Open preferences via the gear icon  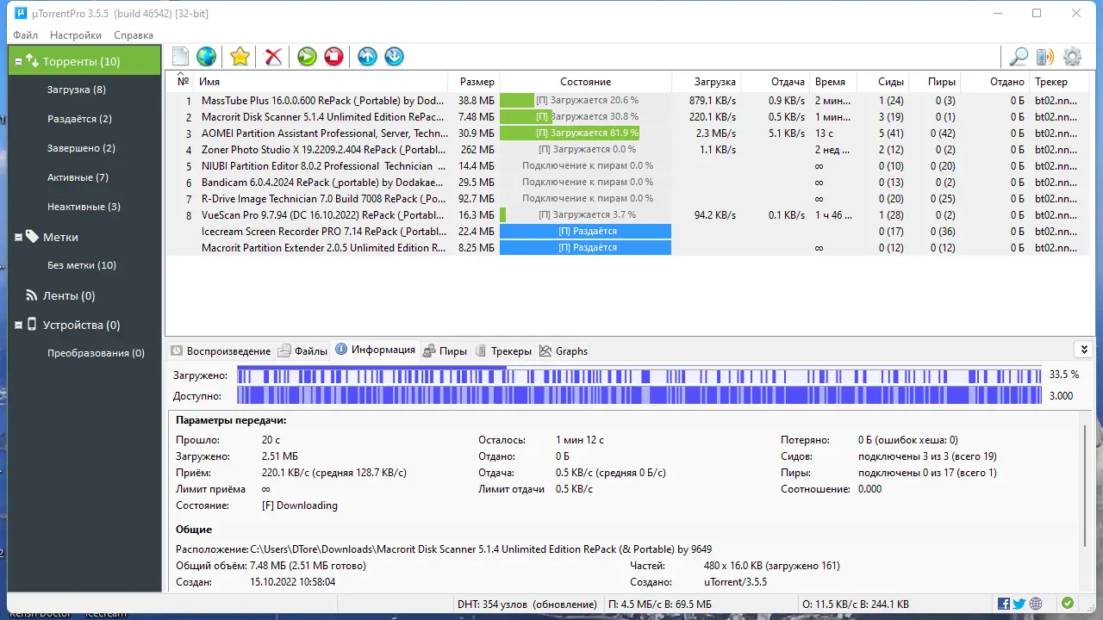coord(1072,57)
